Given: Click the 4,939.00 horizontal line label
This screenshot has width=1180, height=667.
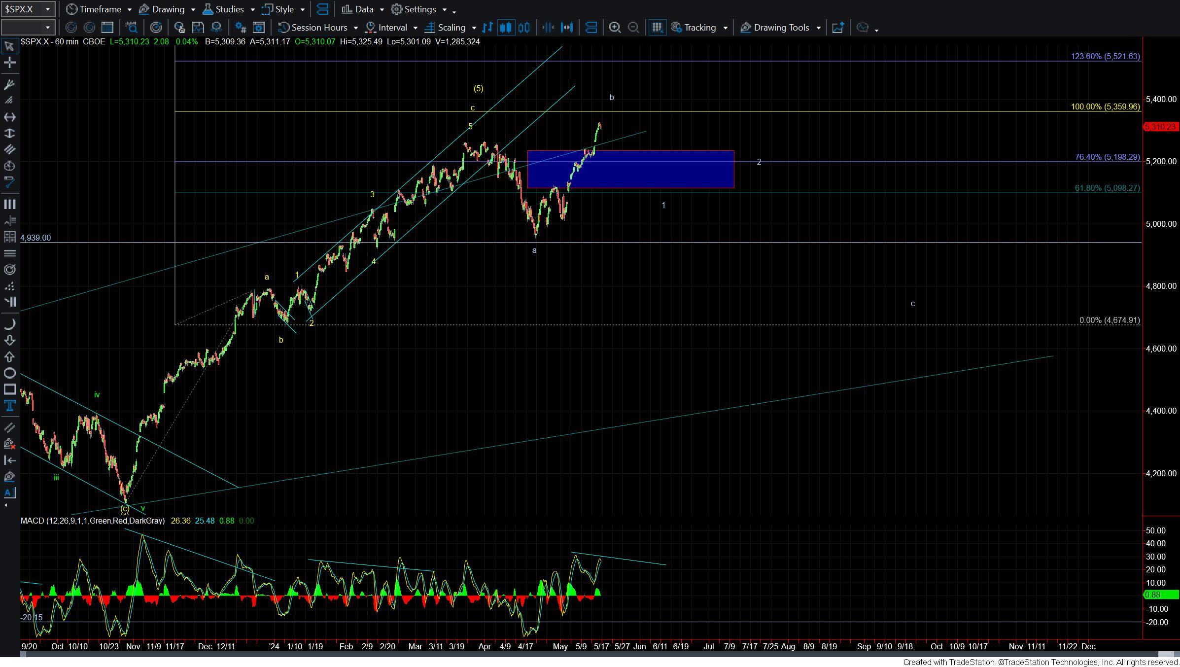Looking at the screenshot, I should (35, 238).
